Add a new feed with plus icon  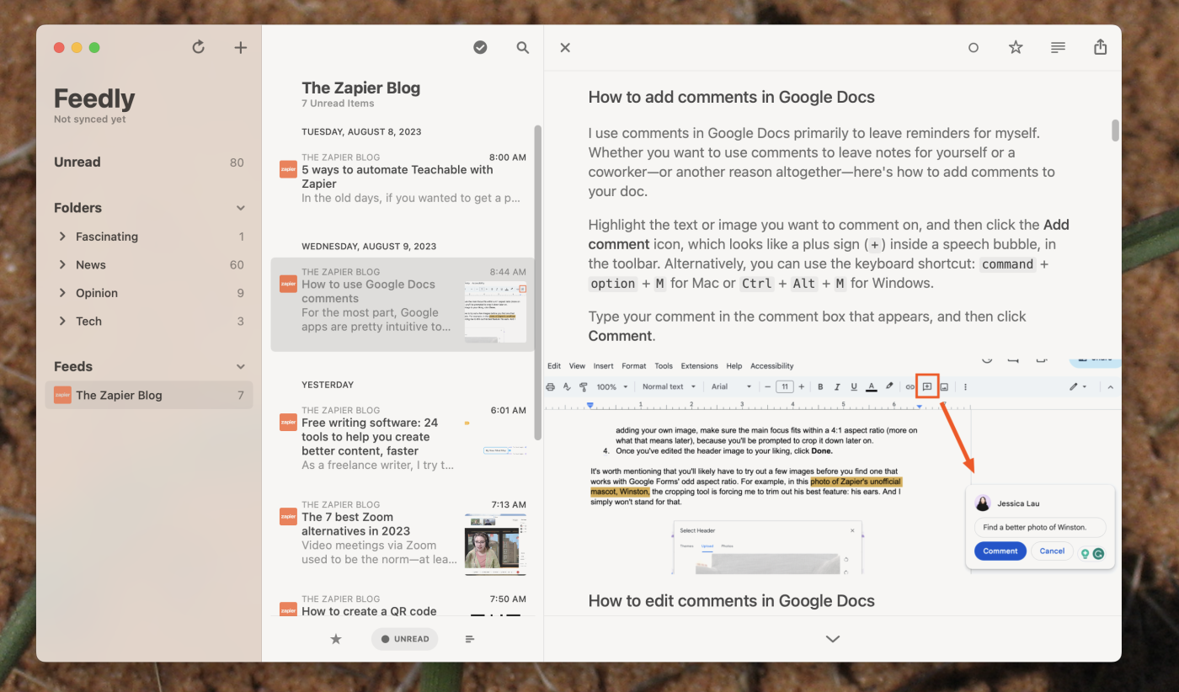(x=241, y=48)
